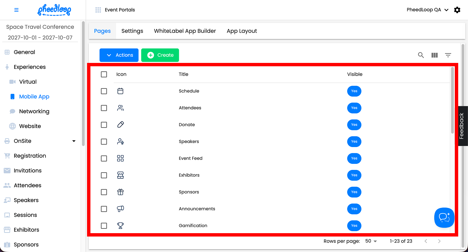Click the Donate row Yes badge
This screenshot has height=252, width=468.
pos(354,124)
